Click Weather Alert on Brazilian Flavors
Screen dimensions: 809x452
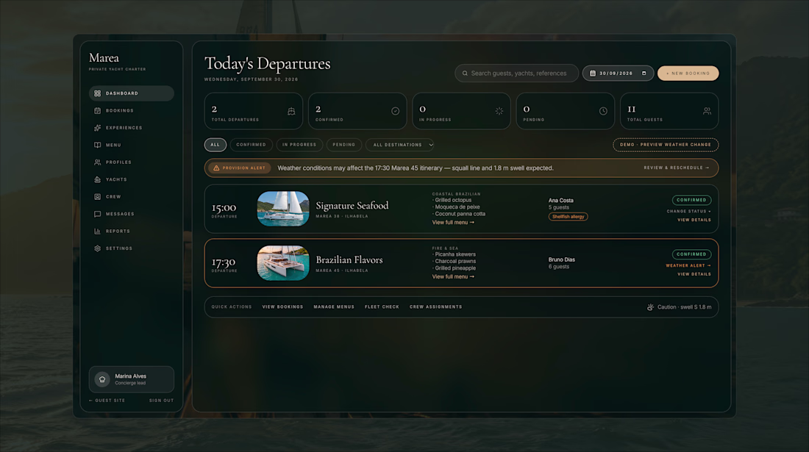coord(688,266)
